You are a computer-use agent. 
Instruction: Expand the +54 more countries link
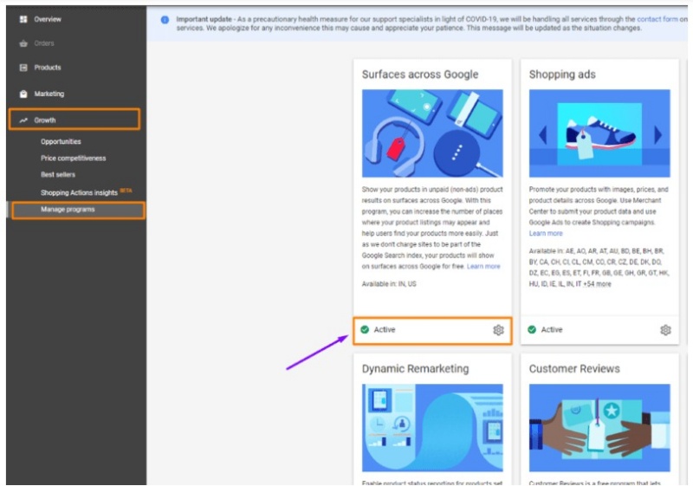597,284
